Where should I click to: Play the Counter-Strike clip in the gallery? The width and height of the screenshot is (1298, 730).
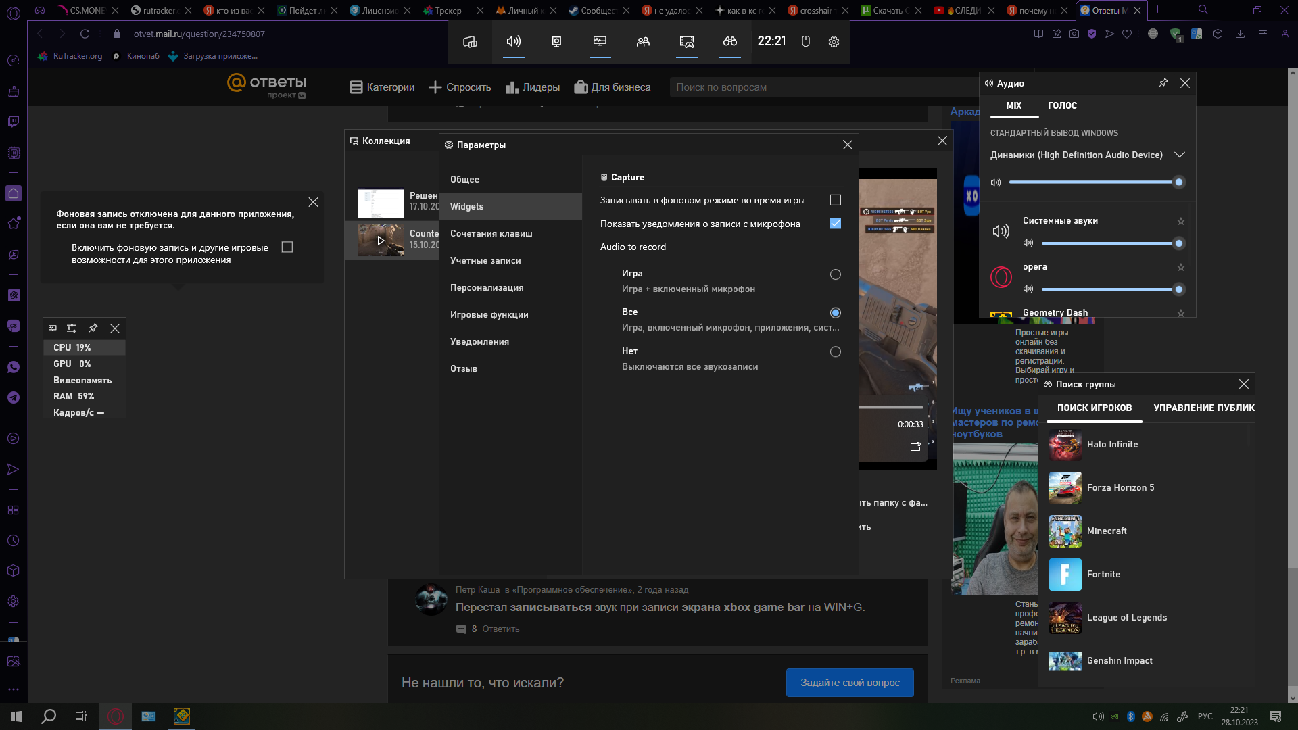[381, 241]
